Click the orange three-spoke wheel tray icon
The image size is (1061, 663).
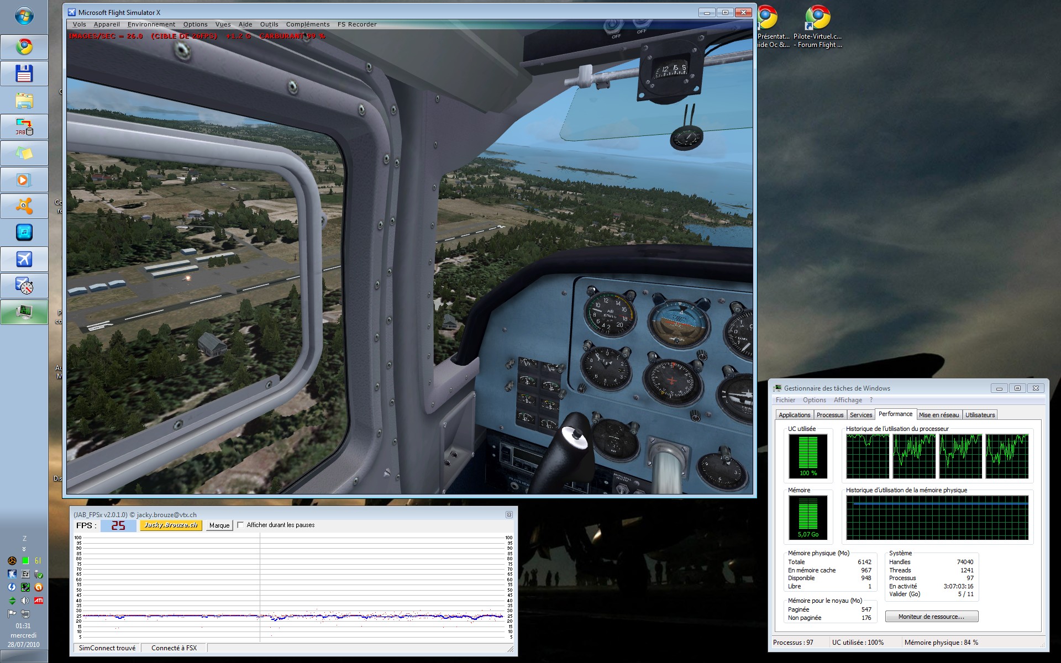[x=12, y=561]
